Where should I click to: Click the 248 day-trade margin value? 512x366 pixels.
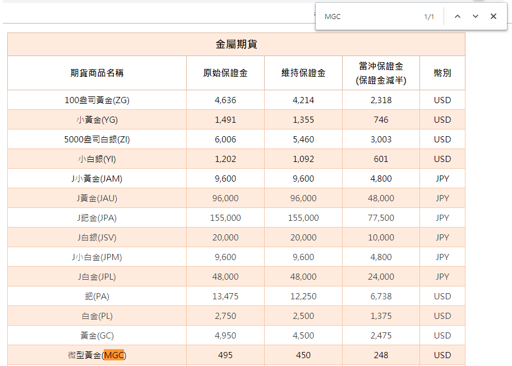click(381, 355)
